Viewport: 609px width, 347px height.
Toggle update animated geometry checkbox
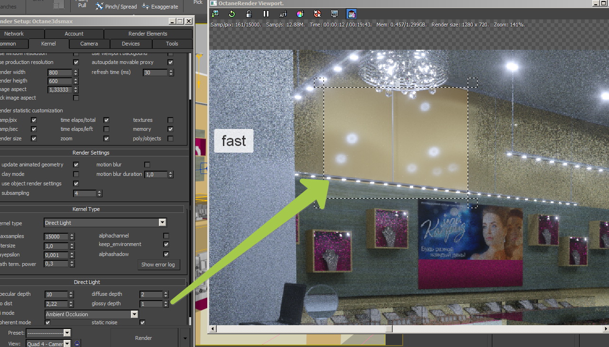coord(76,164)
